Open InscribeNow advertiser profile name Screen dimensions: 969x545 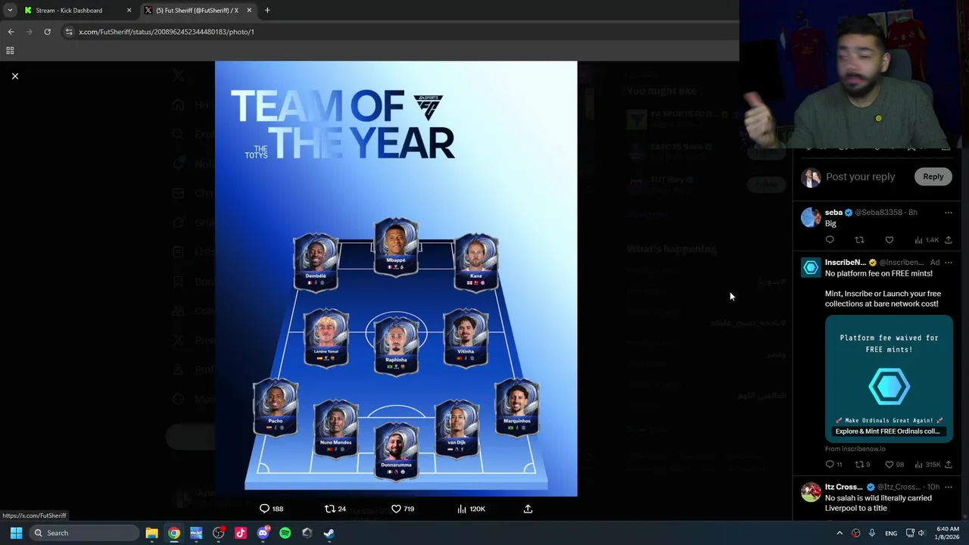(845, 263)
